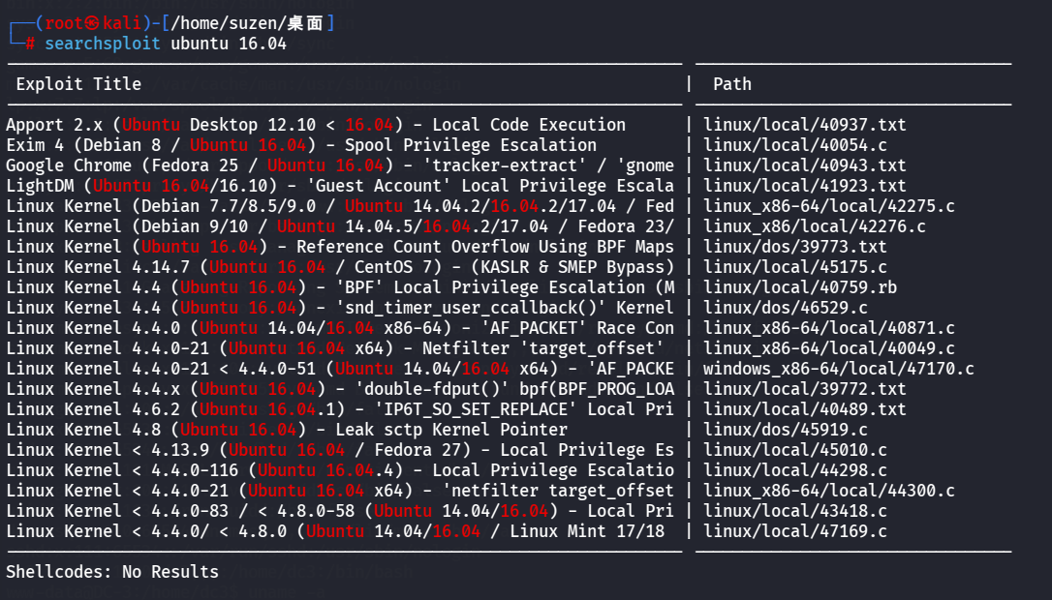Click path 'linux/local/44298.c'

point(795,470)
